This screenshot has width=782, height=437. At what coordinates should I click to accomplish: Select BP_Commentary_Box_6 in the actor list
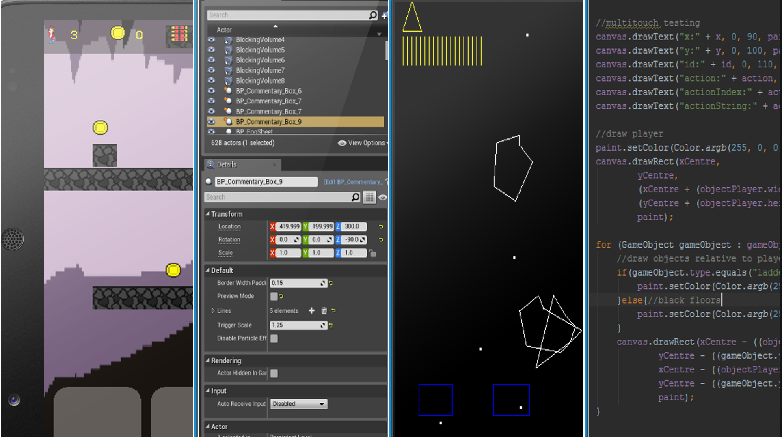coord(268,91)
